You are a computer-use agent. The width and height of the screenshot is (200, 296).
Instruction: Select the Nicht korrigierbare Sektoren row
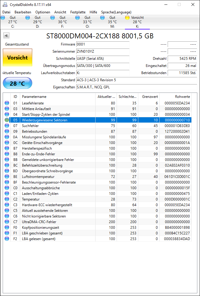pyautogui.click(x=98, y=216)
